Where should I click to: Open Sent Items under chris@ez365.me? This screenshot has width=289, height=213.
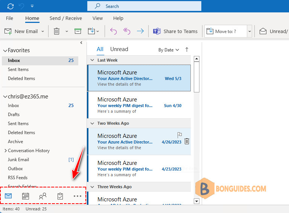40,124
